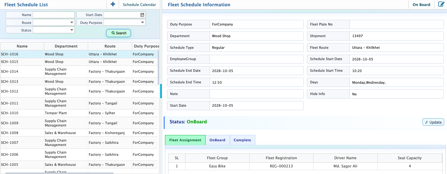Switch to the Fleet Assignment tab

click(185, 140)
